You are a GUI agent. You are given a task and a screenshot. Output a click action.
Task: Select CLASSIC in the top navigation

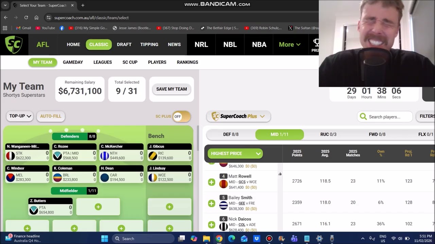[99, 44]
